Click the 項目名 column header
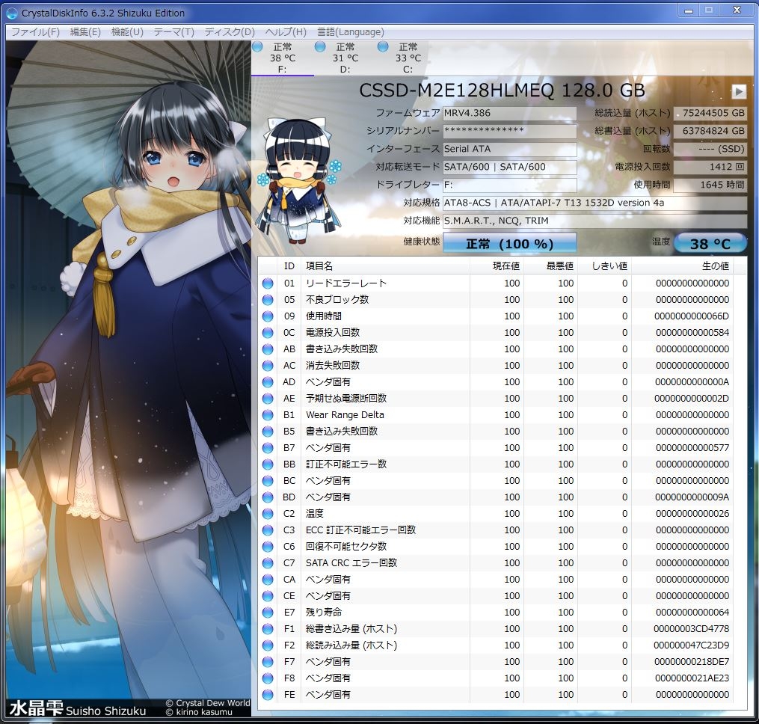 pos(385,266)
